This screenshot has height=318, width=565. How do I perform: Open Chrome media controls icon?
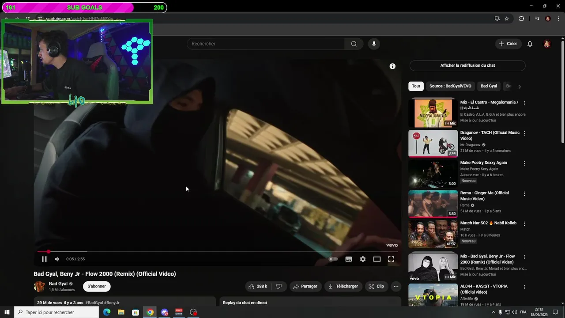click(537, 19)
